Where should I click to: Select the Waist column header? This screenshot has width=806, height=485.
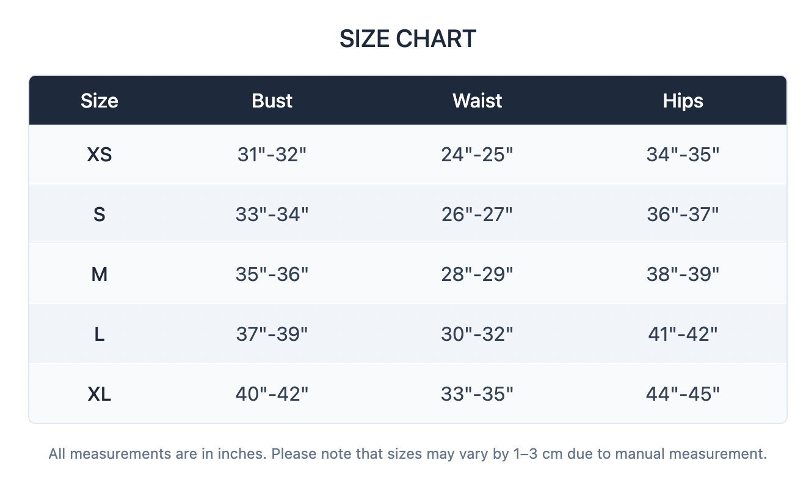point(477,101)
